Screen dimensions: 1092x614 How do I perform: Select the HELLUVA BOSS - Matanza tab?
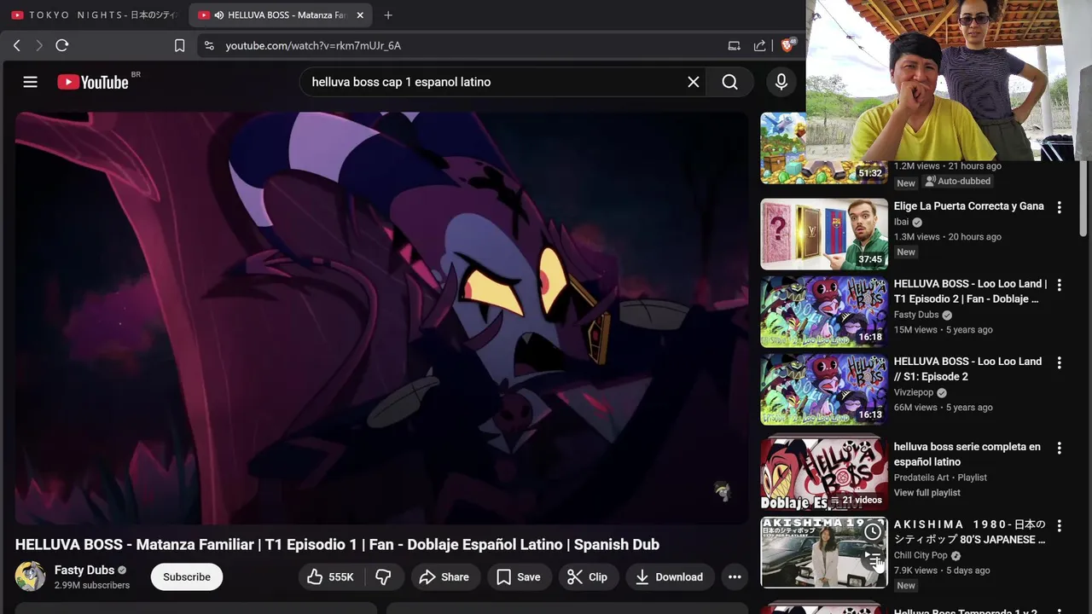pyautogui.click(x=281, y=14)
